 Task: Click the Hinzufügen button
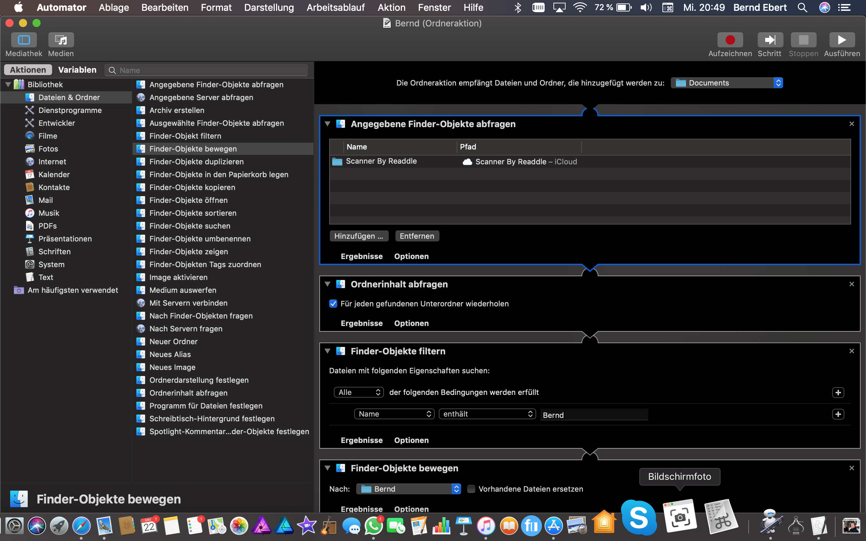(359, 236)
